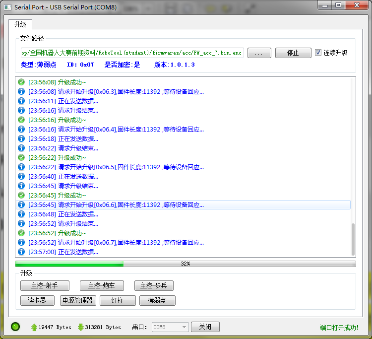Click info icon of 23:56:40 sending data entry
The height and width of the screenshot is (339, 372).
point(21,176)
